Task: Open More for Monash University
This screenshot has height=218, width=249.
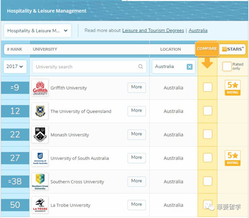Action: 136,134
